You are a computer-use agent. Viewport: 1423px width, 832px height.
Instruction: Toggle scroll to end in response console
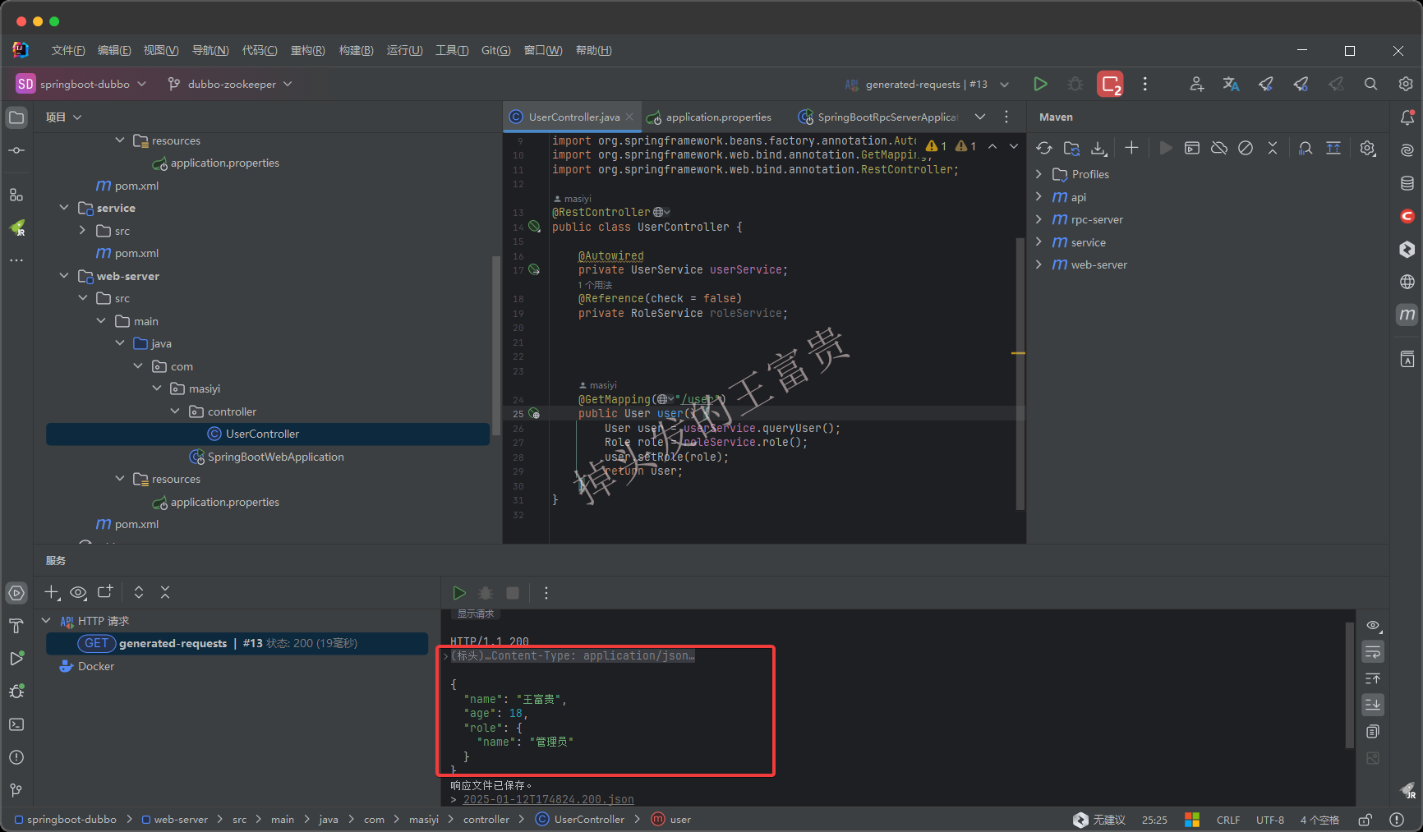(1373, 705)
